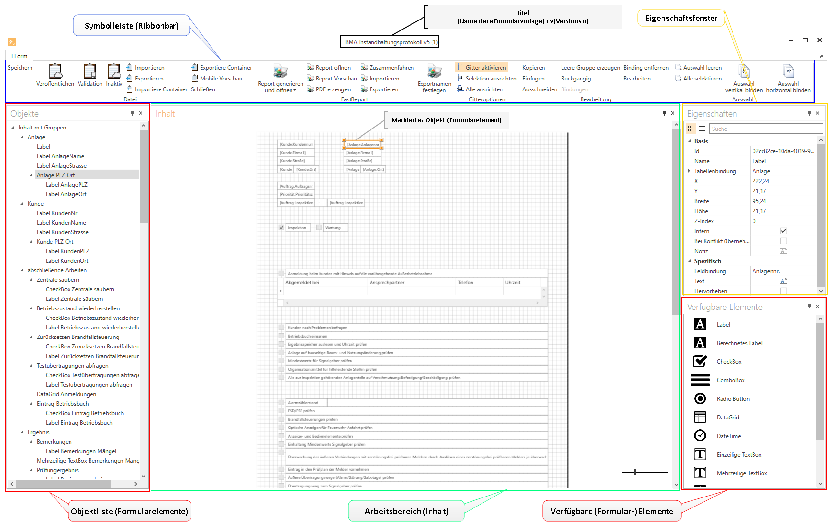Click Report öffnen in FastReport
Image resolution: width=833 pixels, height=527 pixels.
coord(329,68)
